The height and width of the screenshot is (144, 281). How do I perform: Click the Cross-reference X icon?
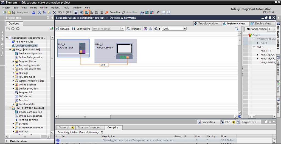[158, 12]
